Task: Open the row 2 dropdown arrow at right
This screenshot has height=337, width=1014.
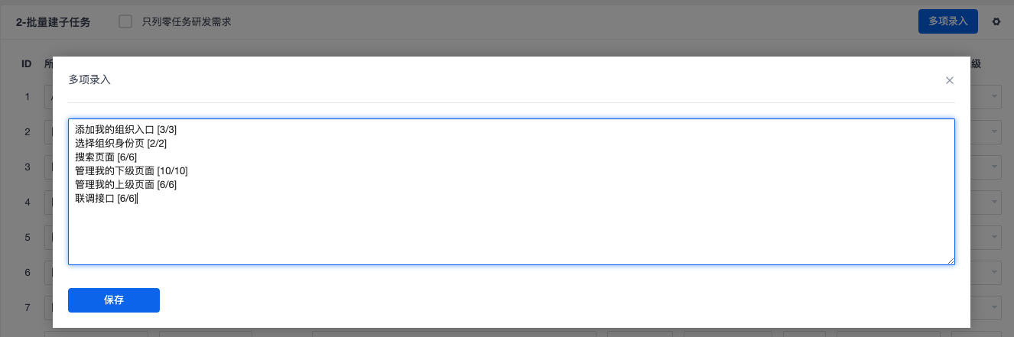Action: point(995,132)
